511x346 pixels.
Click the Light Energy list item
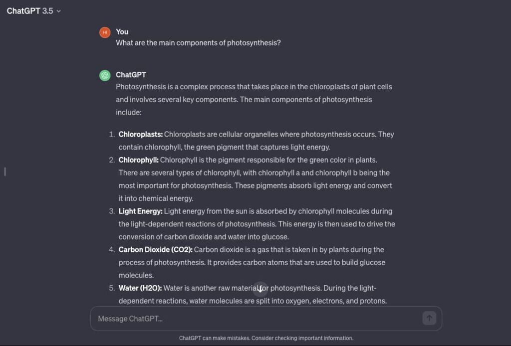coord(140,211)
